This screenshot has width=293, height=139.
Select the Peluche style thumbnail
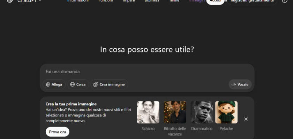tap(226, 112)
